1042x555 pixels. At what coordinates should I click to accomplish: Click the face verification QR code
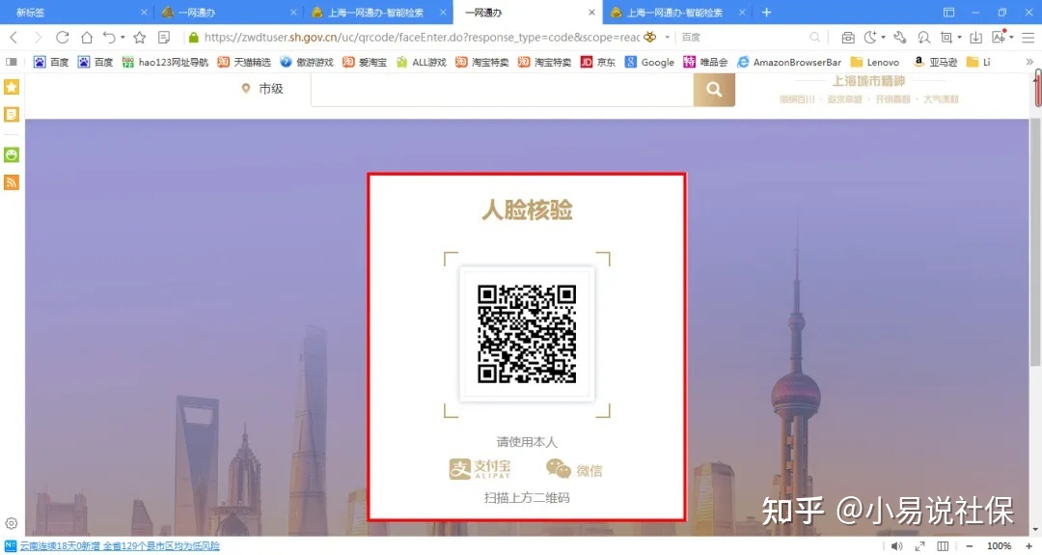point(527,334)
